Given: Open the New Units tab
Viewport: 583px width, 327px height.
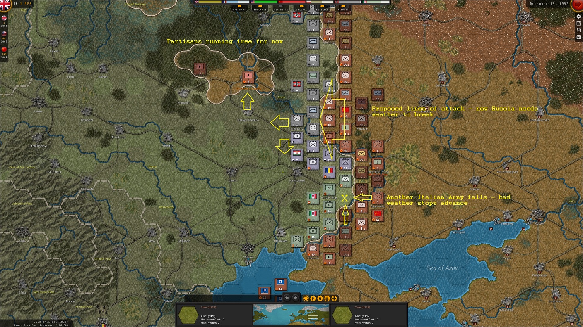Looking at the screenshot, I should pos(282,9).
